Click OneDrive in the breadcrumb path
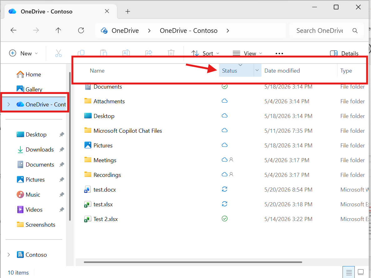 (125, 31)
